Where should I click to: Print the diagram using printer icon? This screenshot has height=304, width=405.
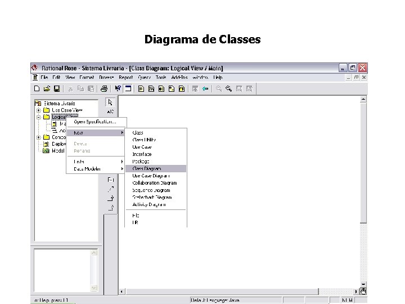pos(104,89)
